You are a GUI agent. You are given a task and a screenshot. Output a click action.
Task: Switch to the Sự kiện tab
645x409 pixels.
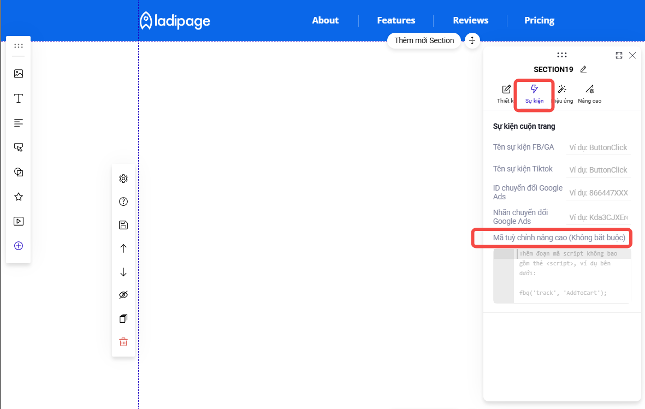534,94
